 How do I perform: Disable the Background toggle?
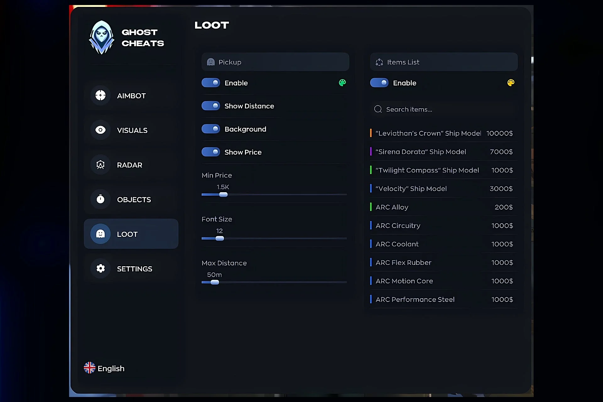coord(211,129)
